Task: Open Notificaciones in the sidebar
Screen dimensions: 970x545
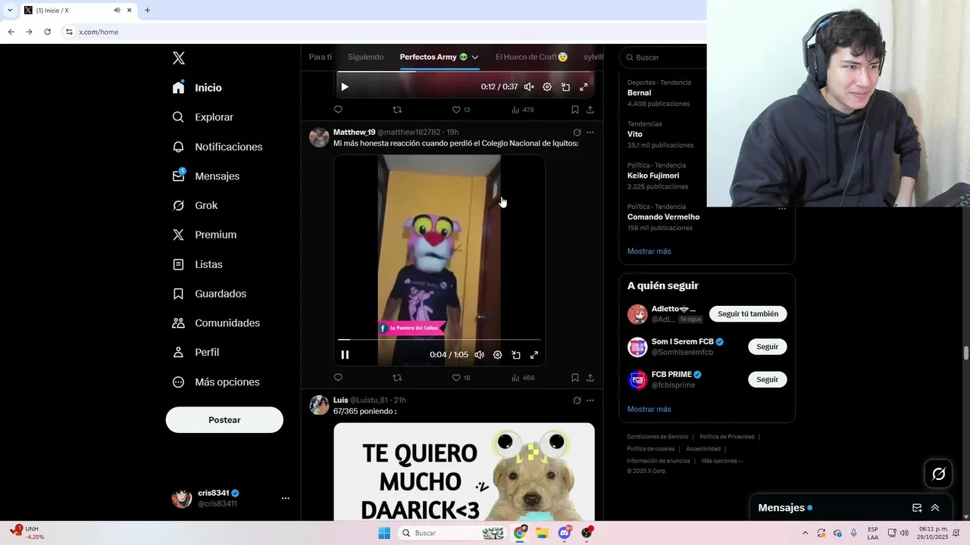Action: coord(217,147)
